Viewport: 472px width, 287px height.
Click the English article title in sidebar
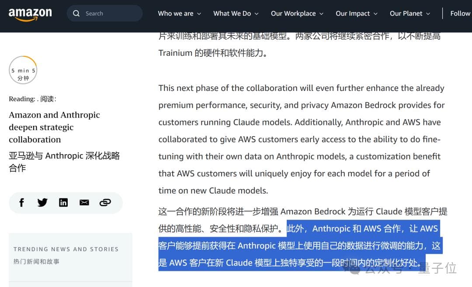coord(54,127)
